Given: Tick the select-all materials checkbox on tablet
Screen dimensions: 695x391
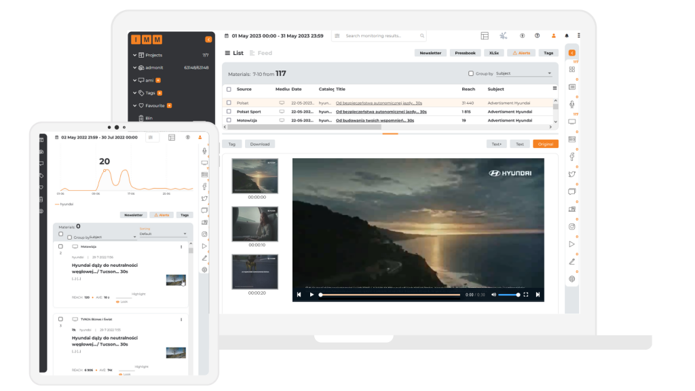Looking at the screenshot, I should [60, 234].
